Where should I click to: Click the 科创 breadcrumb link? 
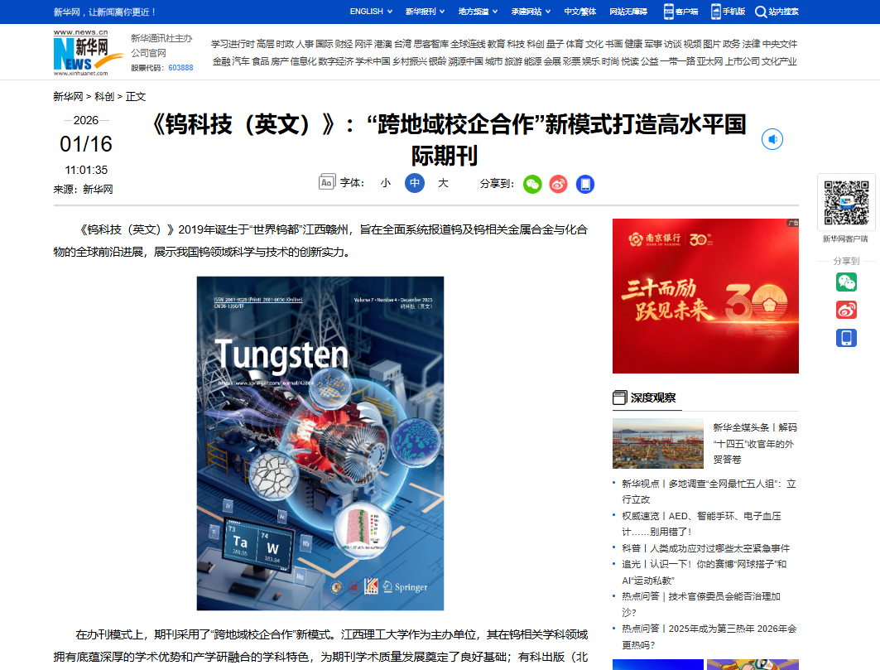coord(104,96)
